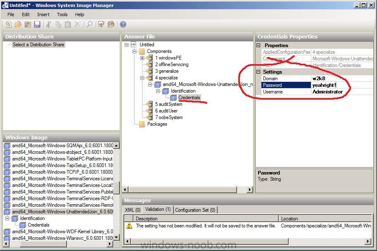Click the Find magnifier toolbar icon
Screen dimensions: 377x251
[90, 24]
